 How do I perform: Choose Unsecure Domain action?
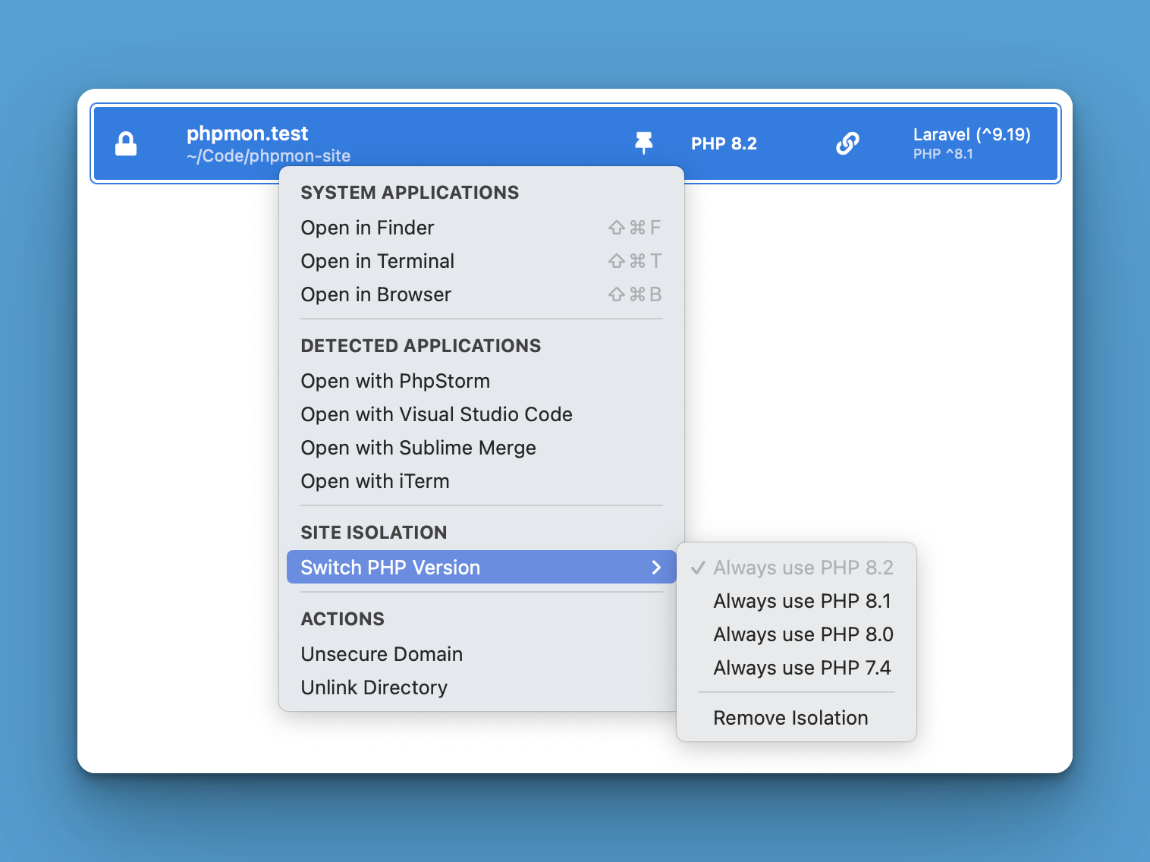click(x=482, y=654)
